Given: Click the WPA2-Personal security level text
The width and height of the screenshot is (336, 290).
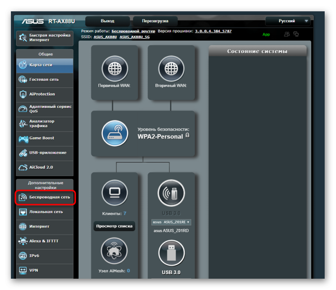Looking at the screenshot, I should click(x=160, y=137).
